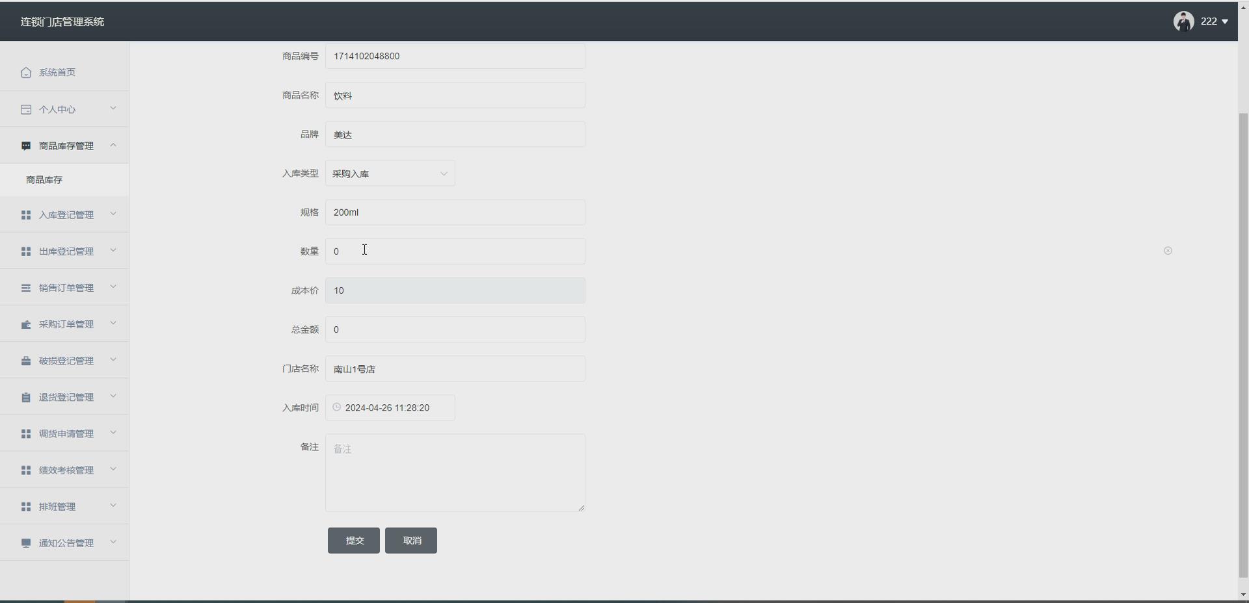This screenshot has height=603, width=1249.
Task: Click the list icon beside 销售订单管理
Action: 26,287
